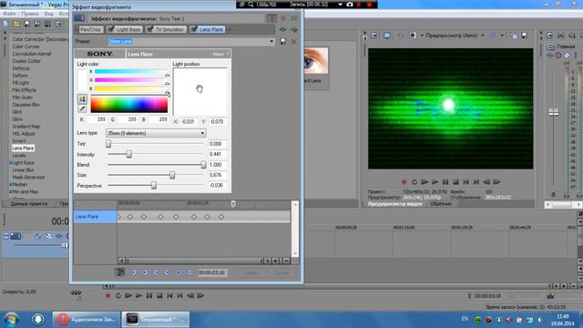Image resolution: width=583 pixels, height=328 pixels.
Task: Start recording in the video preview panel
Action: [404, 182]
